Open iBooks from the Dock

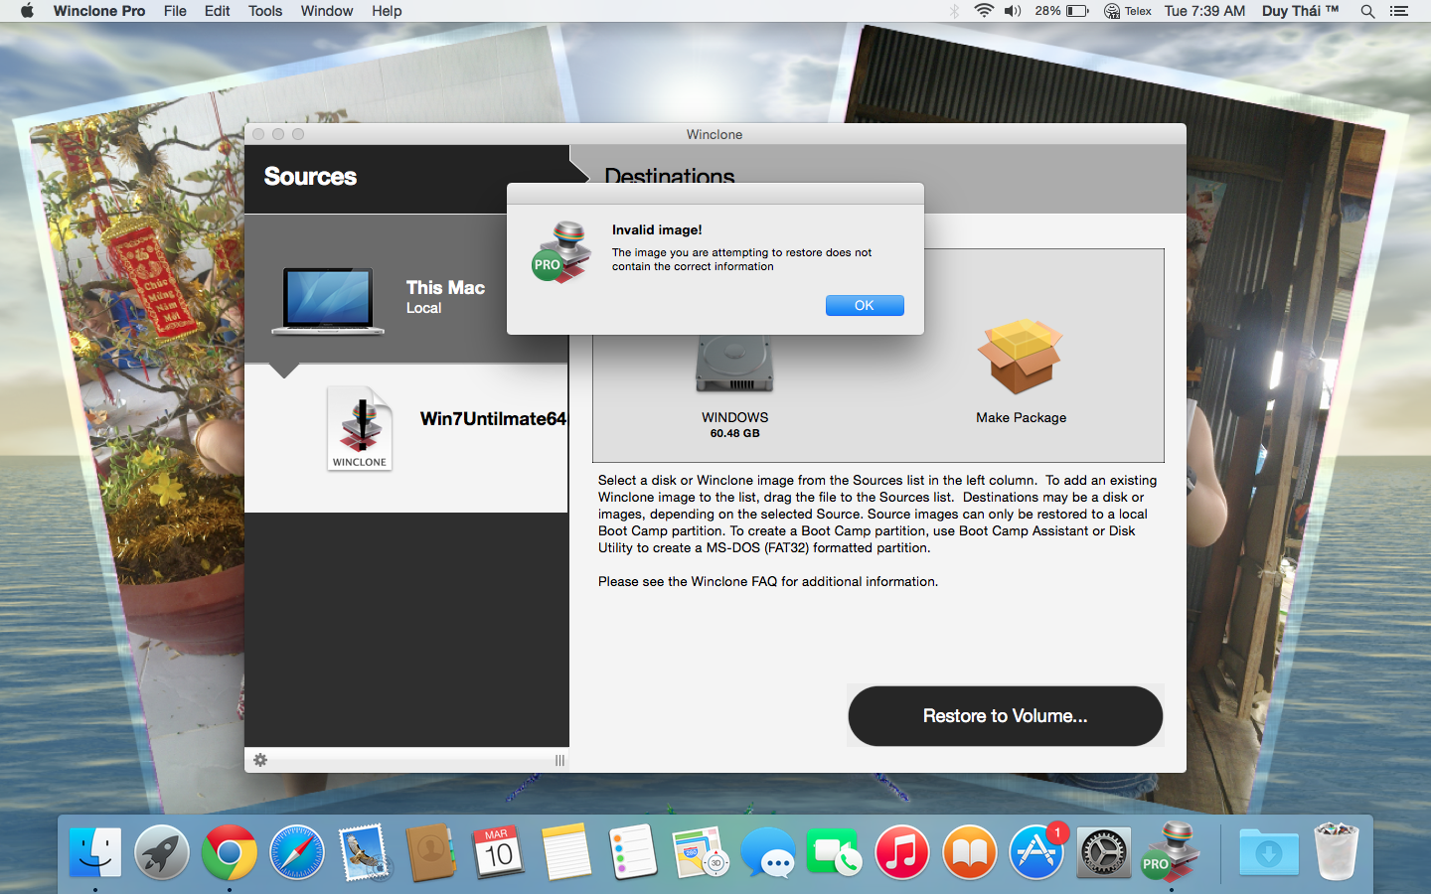click(x=970, y=852)
